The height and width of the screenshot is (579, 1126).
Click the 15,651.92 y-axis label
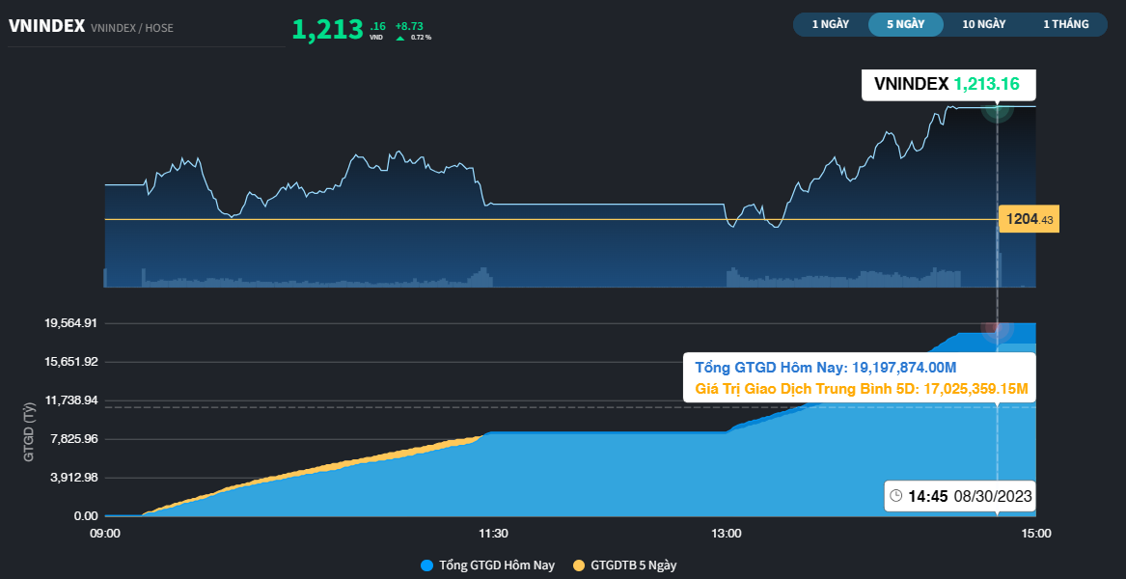(71, 361)
